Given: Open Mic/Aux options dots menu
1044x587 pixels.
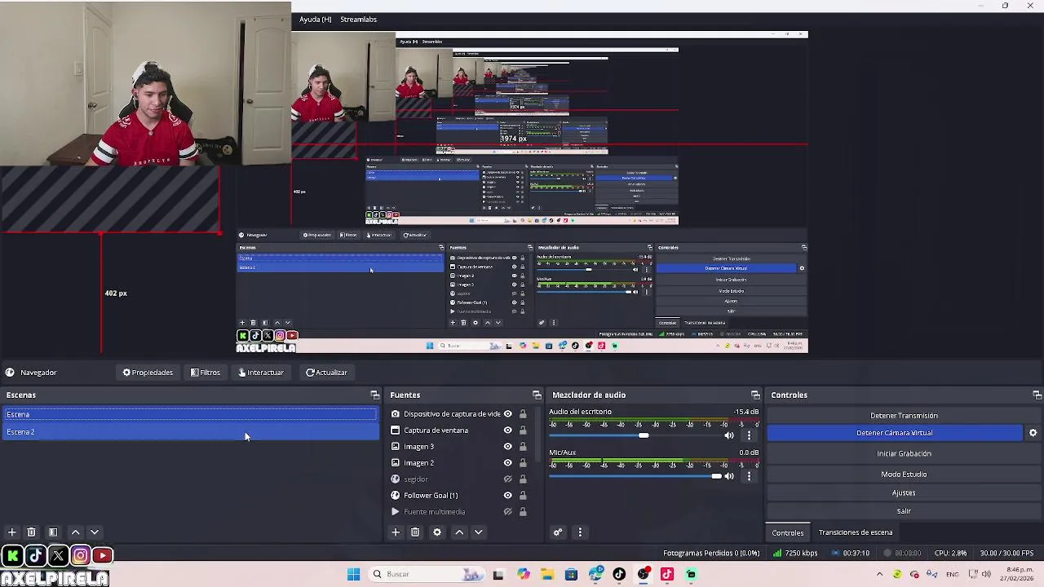Looking at the screenshot, I should click(749, 476).
